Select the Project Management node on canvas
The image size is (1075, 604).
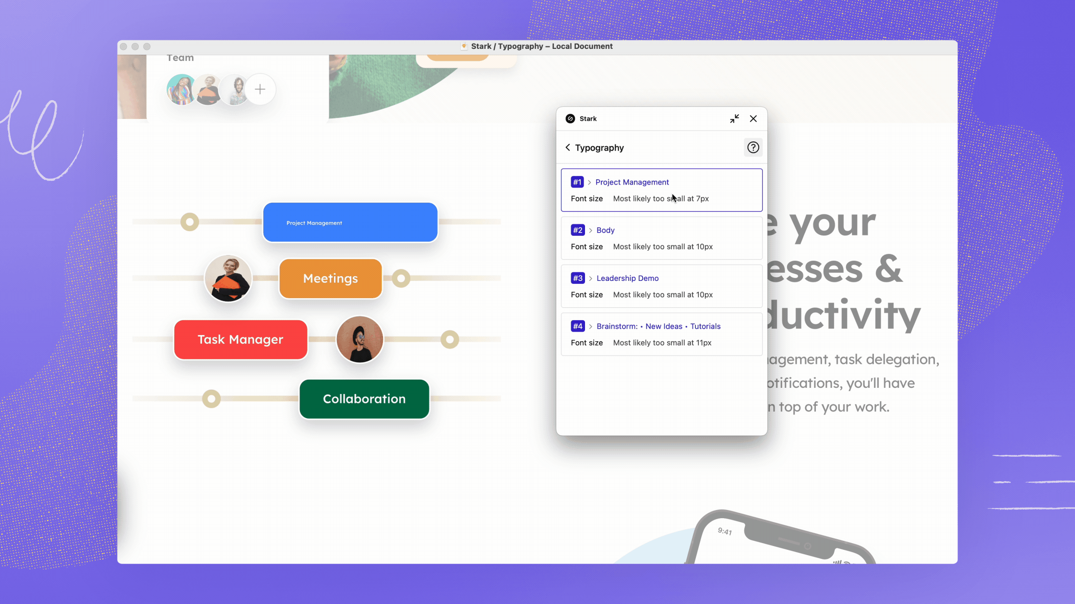click(x=350, y=222)
